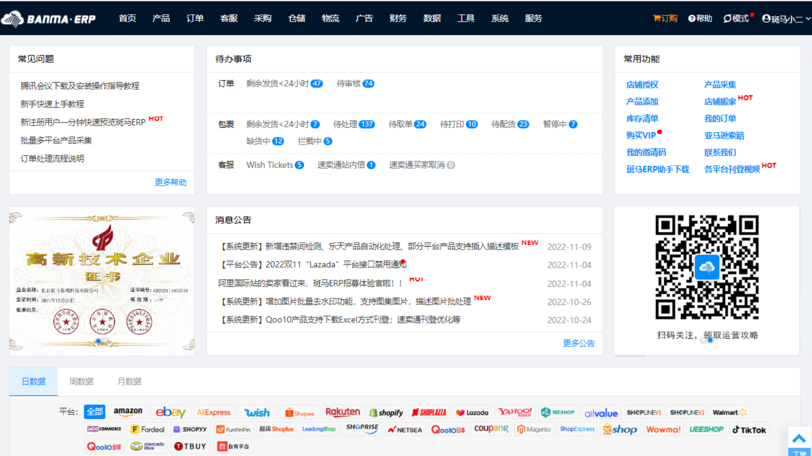The width and height of the screenshot is (812, 456).
Task: Select the 全部 platform filter
Action: tap(95, 411)
